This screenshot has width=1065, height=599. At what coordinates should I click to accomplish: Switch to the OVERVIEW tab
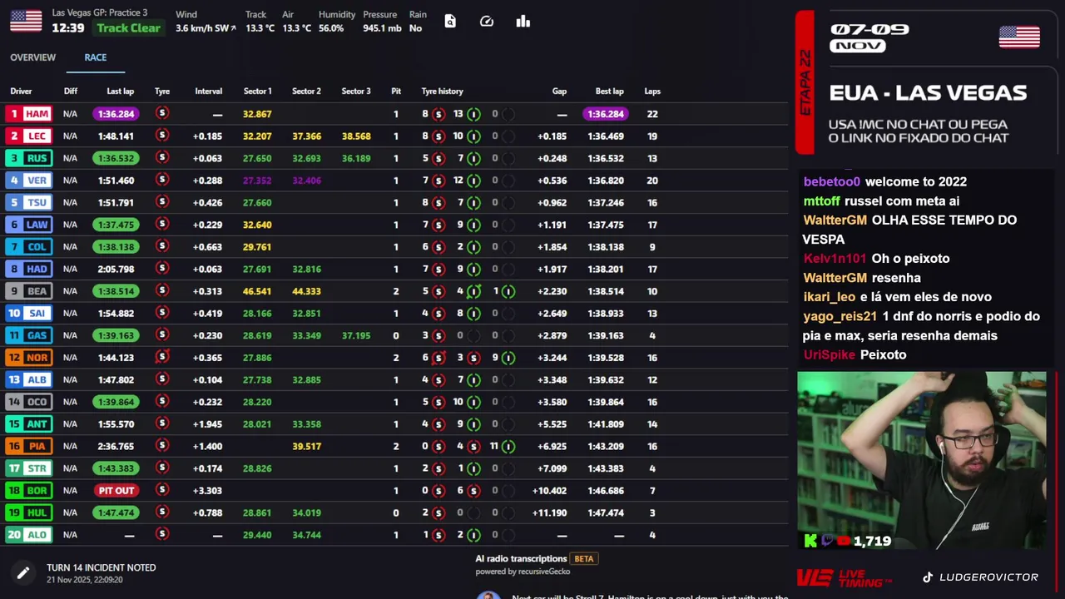coord(33,57)
